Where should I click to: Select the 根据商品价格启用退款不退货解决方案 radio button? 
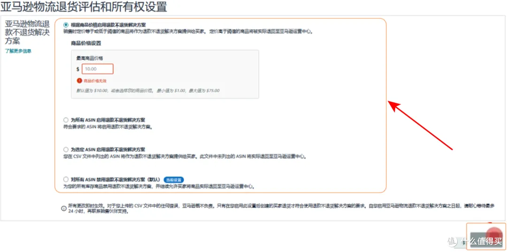tap(66, 24)
